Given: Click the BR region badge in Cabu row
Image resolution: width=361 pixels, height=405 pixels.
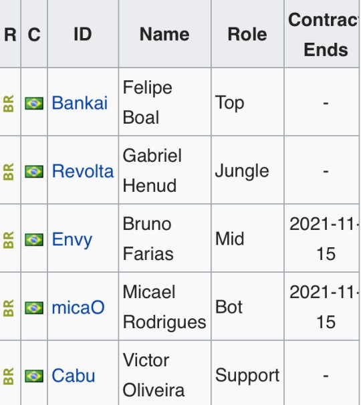Looking at the screenshot, I should (x=9, y=376).
